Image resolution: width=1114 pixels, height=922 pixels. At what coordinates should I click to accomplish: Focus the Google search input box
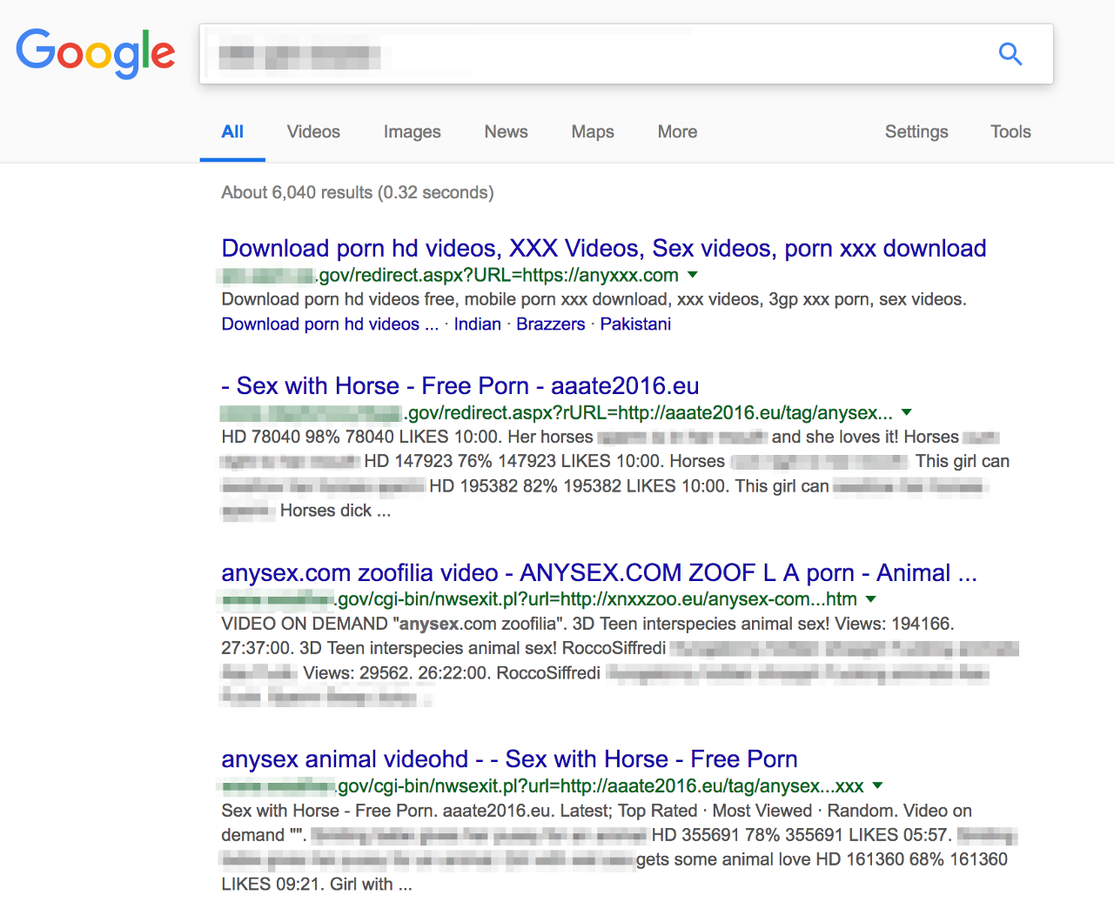[x=627, y=54]
